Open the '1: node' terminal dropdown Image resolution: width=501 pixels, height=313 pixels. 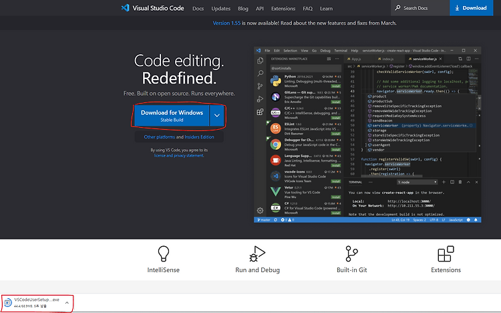pyautogui.click(x=417, y=182)
